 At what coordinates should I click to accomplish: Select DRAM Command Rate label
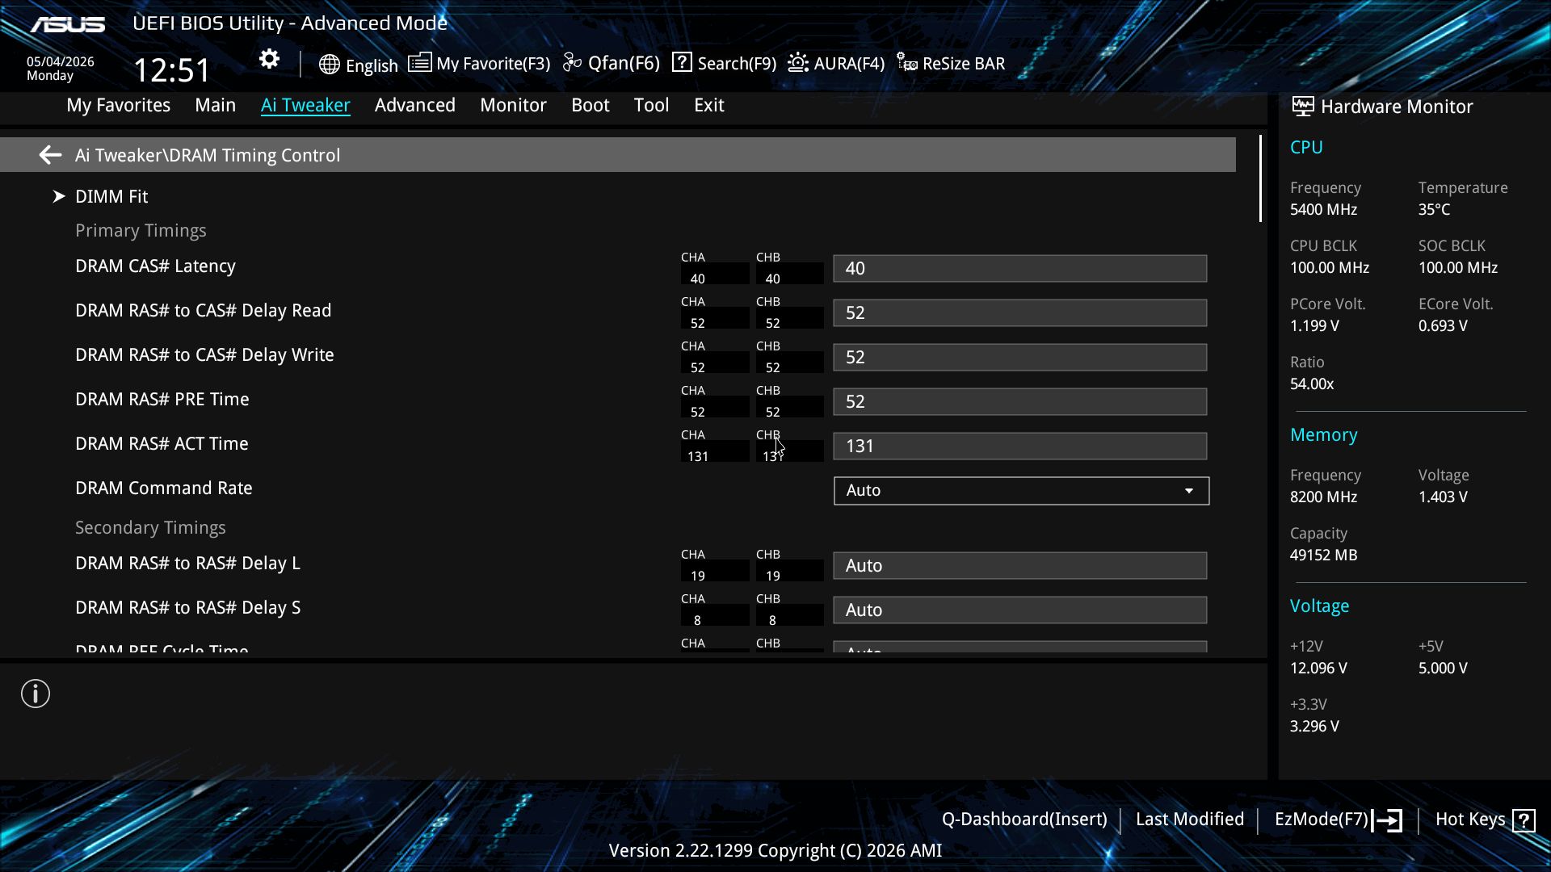163,488
